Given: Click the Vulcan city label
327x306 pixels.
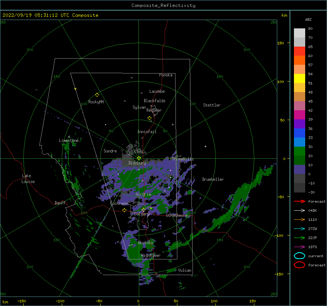Looking at the screenshot, I should point(185,270).
